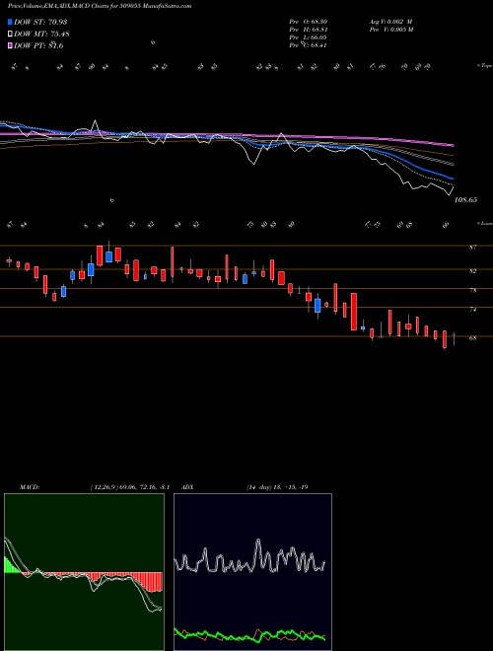Click the 'Pre V: 0.005 M' value
The width and height of the screenshot is (493, 651).
390,30
